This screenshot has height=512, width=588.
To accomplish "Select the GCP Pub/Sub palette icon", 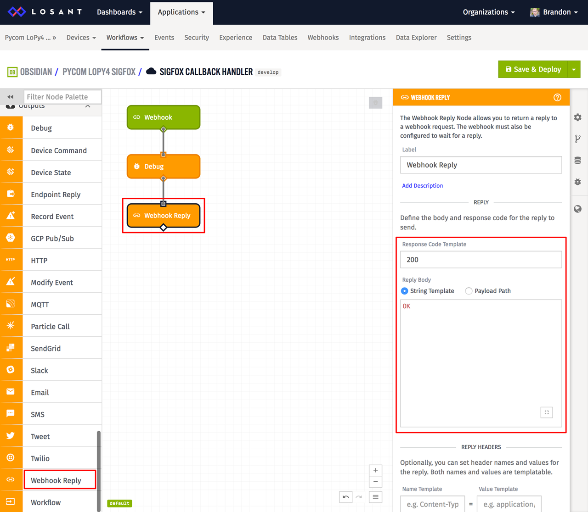I will 11,238.
